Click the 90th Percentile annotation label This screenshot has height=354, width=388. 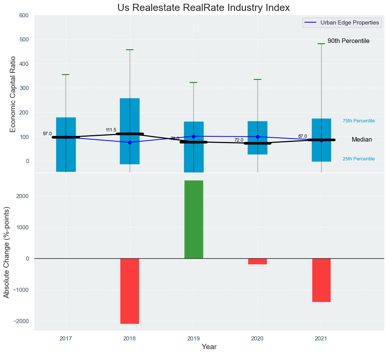coord(348,41)
